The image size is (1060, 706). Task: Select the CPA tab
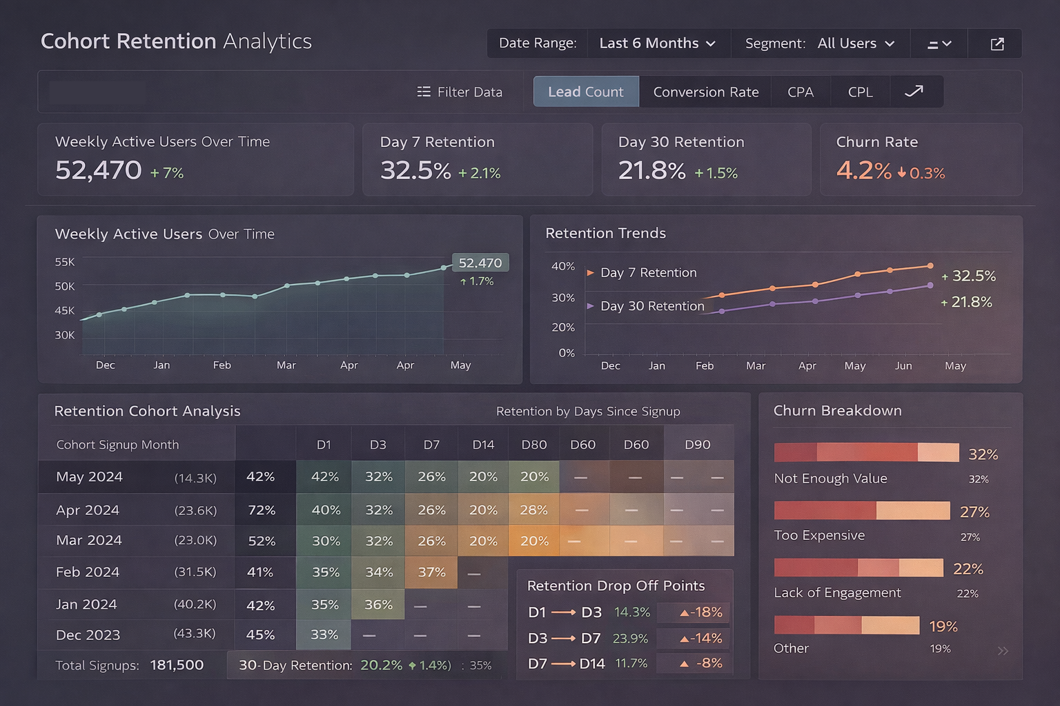801,92
